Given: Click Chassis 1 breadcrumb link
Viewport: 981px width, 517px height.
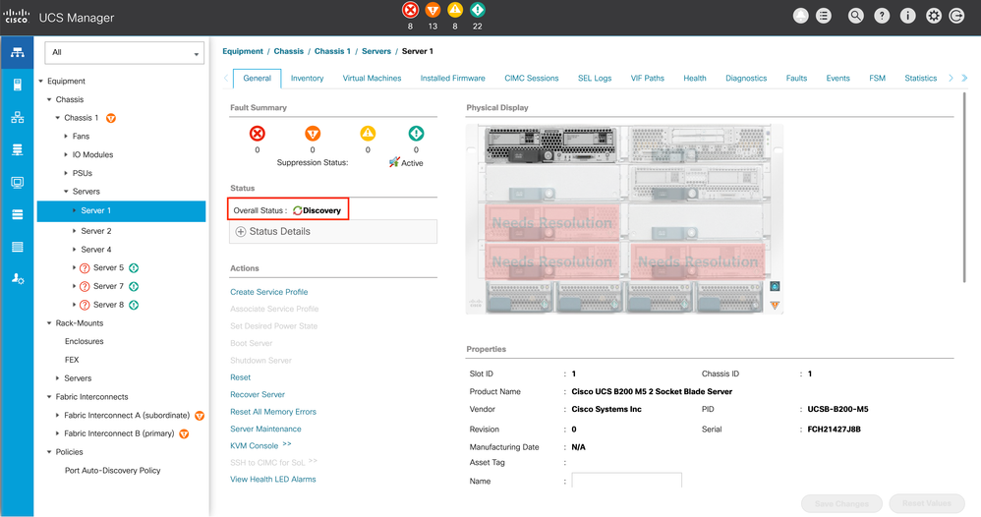Looking at the screenshot, I should [332, 51].
